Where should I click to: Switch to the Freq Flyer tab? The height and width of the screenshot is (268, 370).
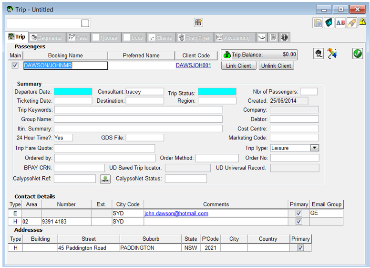195,37
